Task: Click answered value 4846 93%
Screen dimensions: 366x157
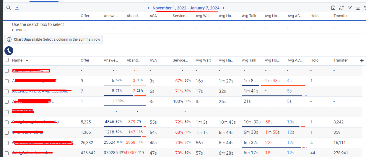Action: pyautogui.click(x=113, y=122)
